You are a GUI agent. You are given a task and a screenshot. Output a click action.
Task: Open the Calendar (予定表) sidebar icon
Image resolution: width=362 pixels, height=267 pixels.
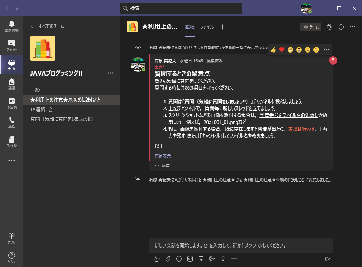pyautogui.click(x=12, y=103)
